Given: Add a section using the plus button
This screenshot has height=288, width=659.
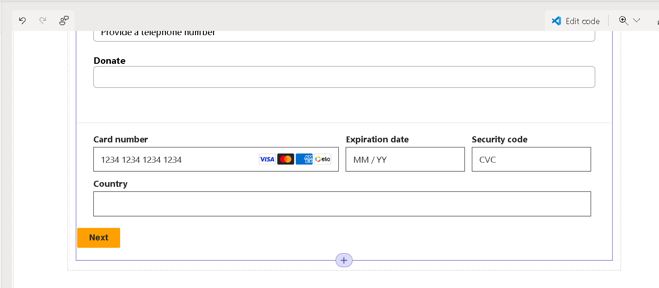Looking at the screenshot, I should click(344, 261).
